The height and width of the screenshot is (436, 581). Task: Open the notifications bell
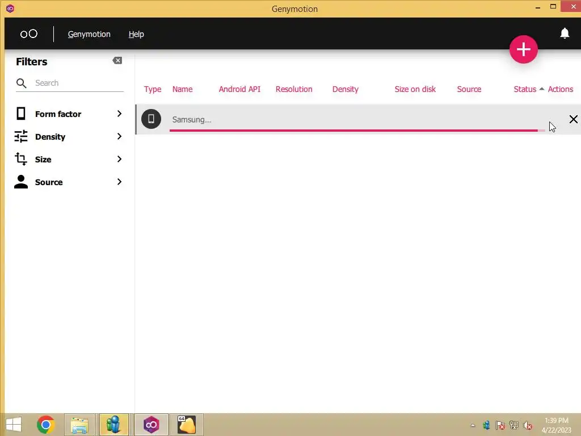pos(565,33)
